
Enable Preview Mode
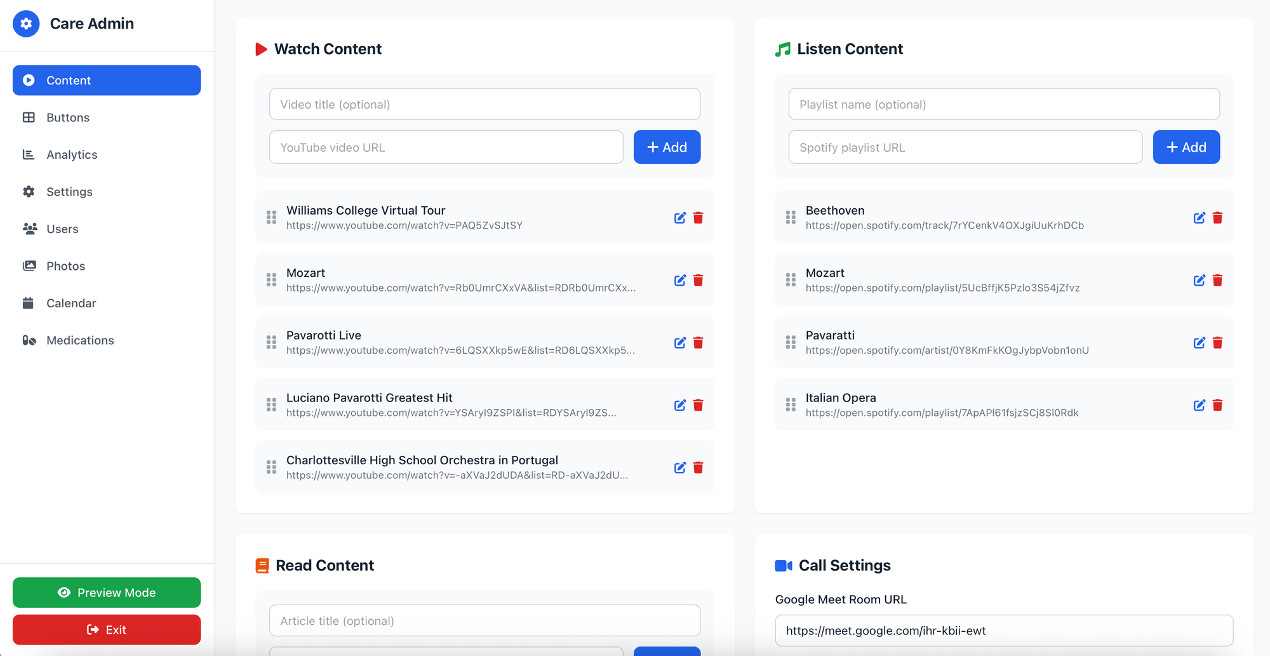106,592
